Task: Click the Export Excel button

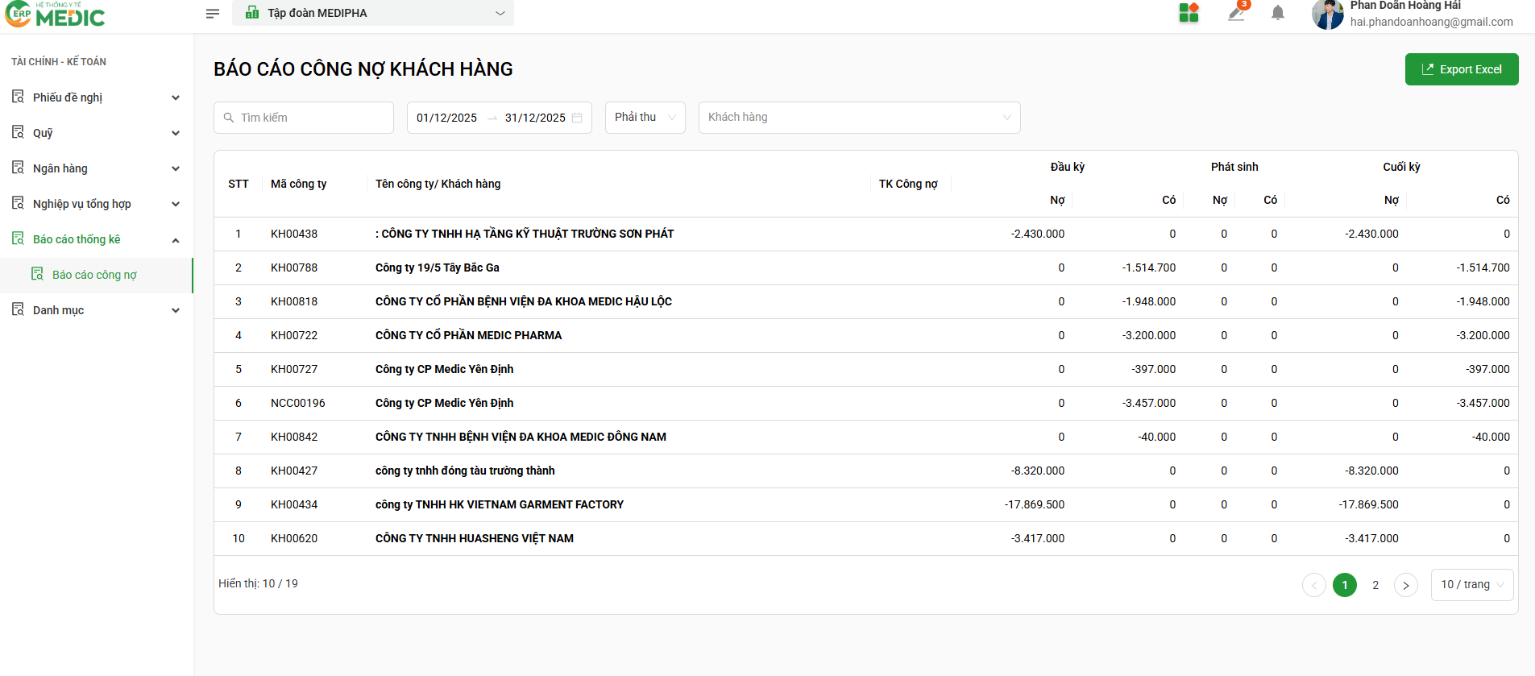Action: [1461, 69]
